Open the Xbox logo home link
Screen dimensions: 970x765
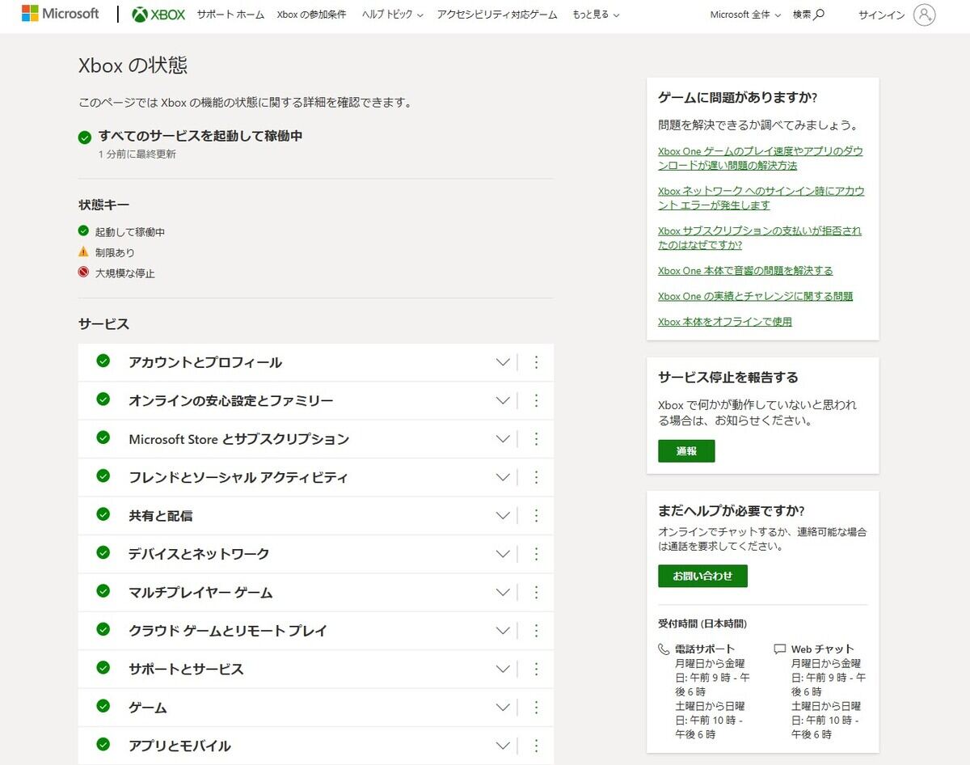pyautogui.click(x=158, y=15)
